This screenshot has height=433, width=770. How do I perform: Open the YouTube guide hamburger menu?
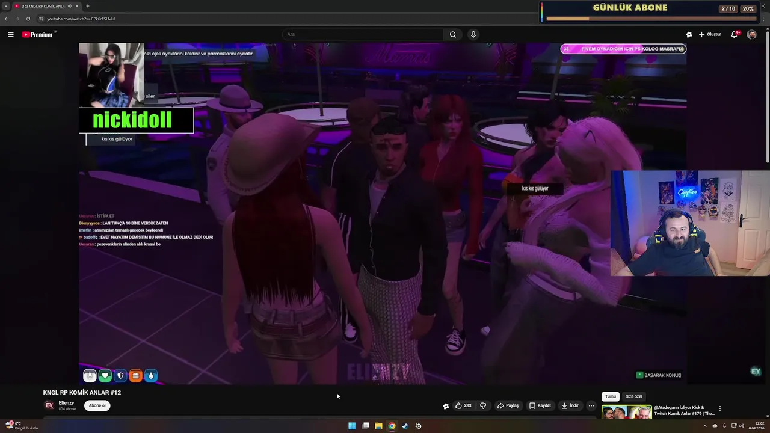coord(10,35)
